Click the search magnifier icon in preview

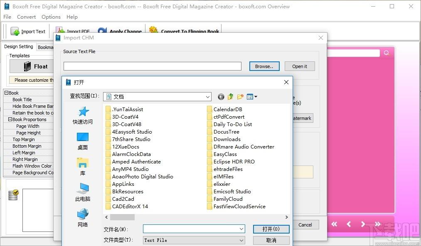pos(387,53)
